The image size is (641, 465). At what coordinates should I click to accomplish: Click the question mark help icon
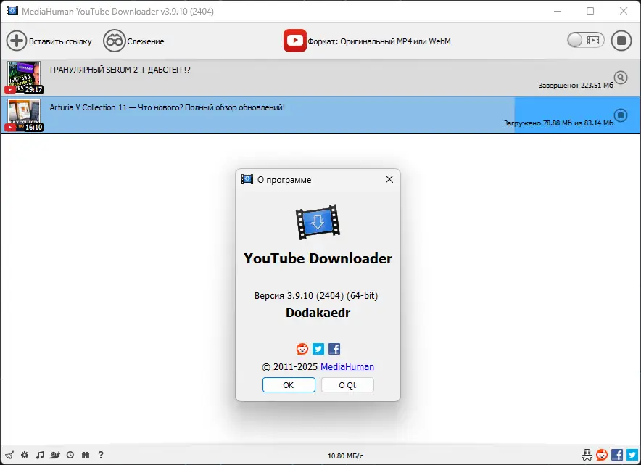tap(101, 455)
